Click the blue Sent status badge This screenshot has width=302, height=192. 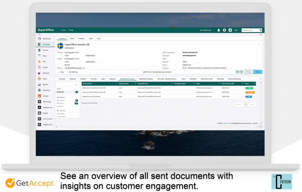click(x=249, y=96)
